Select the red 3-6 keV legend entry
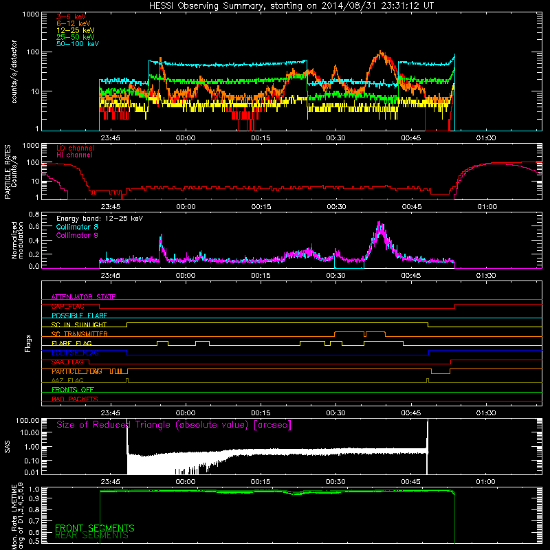550x550 pixels. [x=71, y=16]
